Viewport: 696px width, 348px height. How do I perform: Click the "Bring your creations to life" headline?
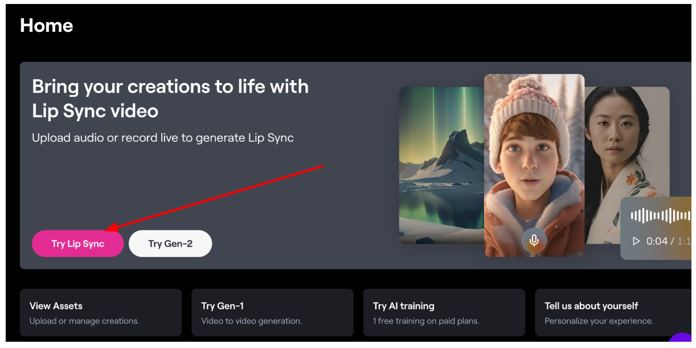[170, 98]
